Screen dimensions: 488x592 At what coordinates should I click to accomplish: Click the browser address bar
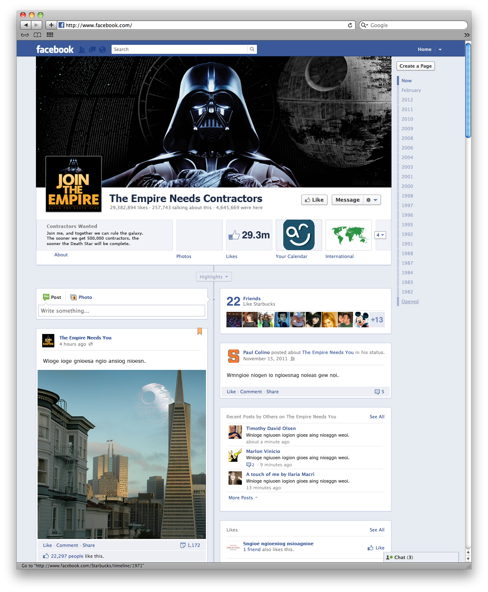pos(207,25)
